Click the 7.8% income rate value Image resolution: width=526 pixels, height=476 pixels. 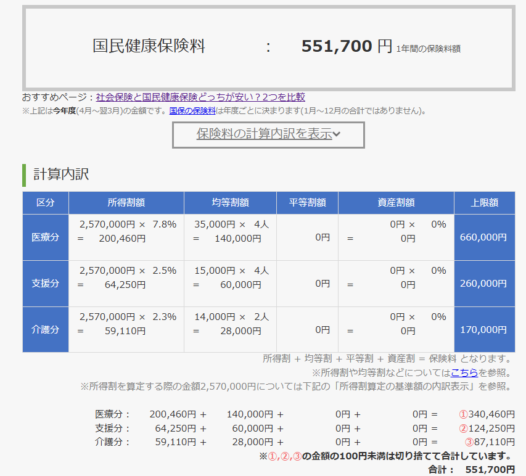165,224
